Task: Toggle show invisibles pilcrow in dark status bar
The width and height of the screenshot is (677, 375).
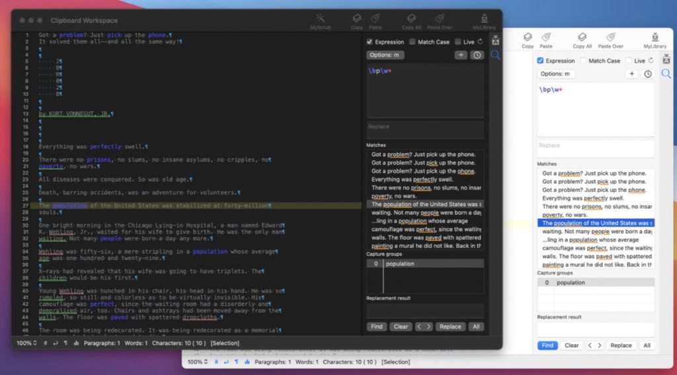Action: tap(65, 343)
